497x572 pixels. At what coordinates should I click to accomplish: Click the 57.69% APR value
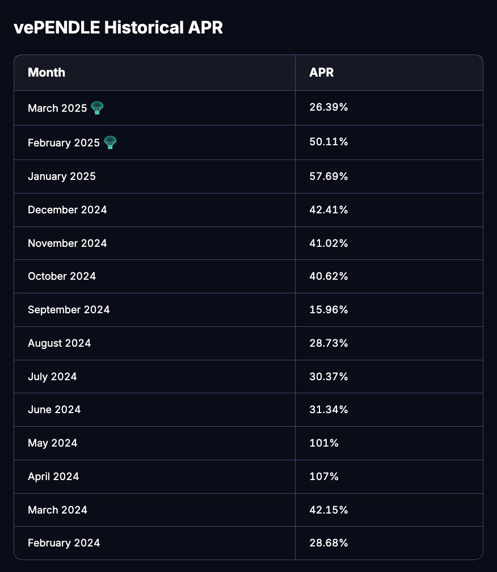pos(328,176)
